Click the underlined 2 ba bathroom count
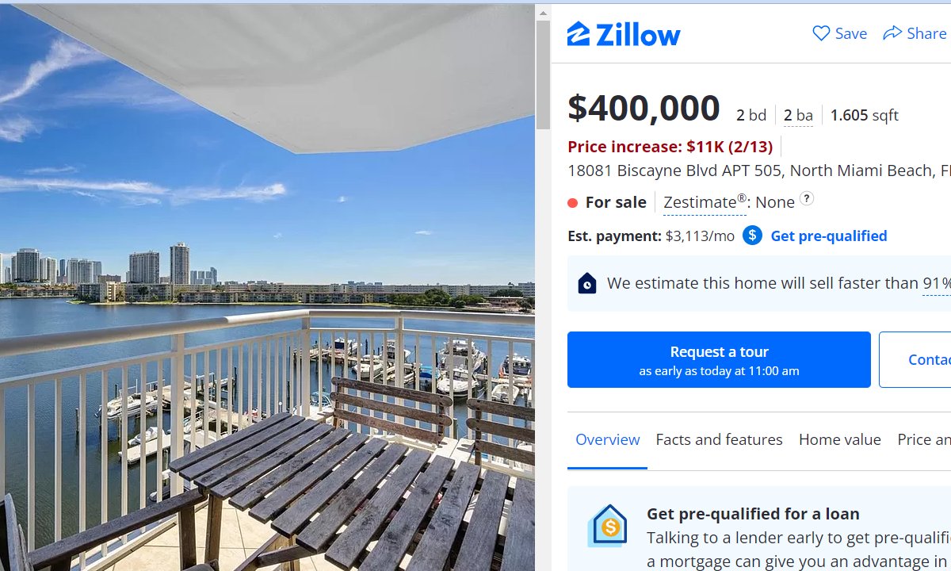951x571 pixels. [x=798, y=116]
